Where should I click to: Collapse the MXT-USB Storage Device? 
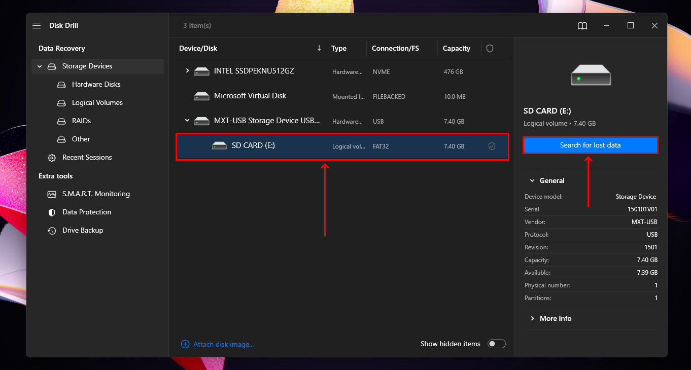pyautogui.click(x=187, y=121)
